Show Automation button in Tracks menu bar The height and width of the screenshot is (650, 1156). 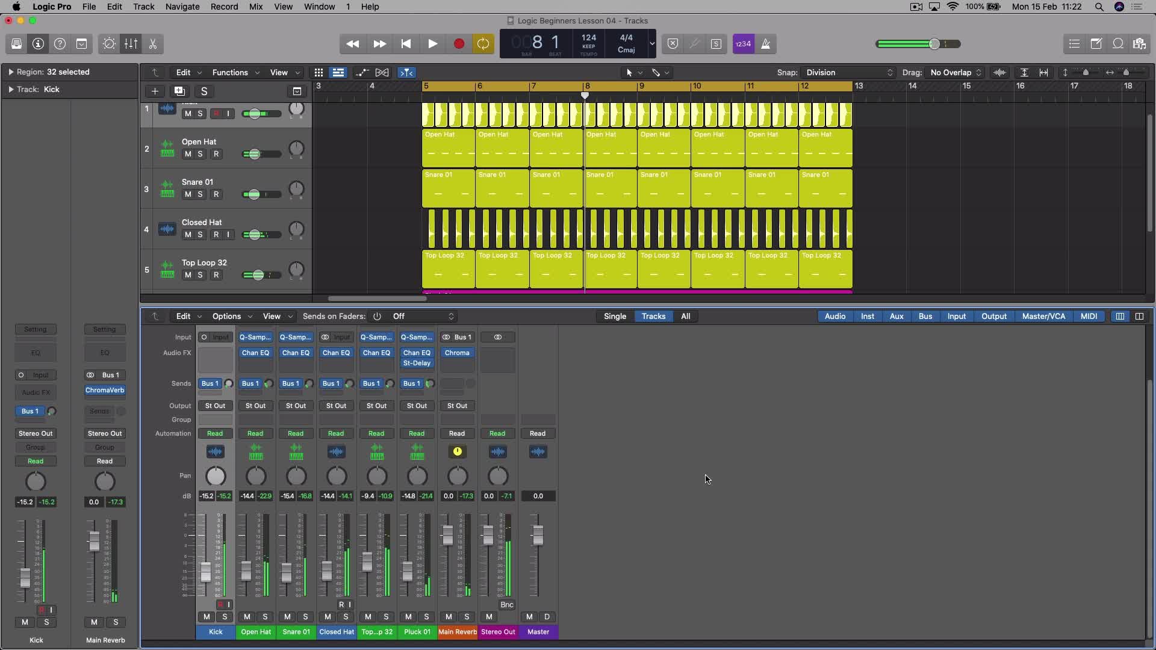(362, 73)
